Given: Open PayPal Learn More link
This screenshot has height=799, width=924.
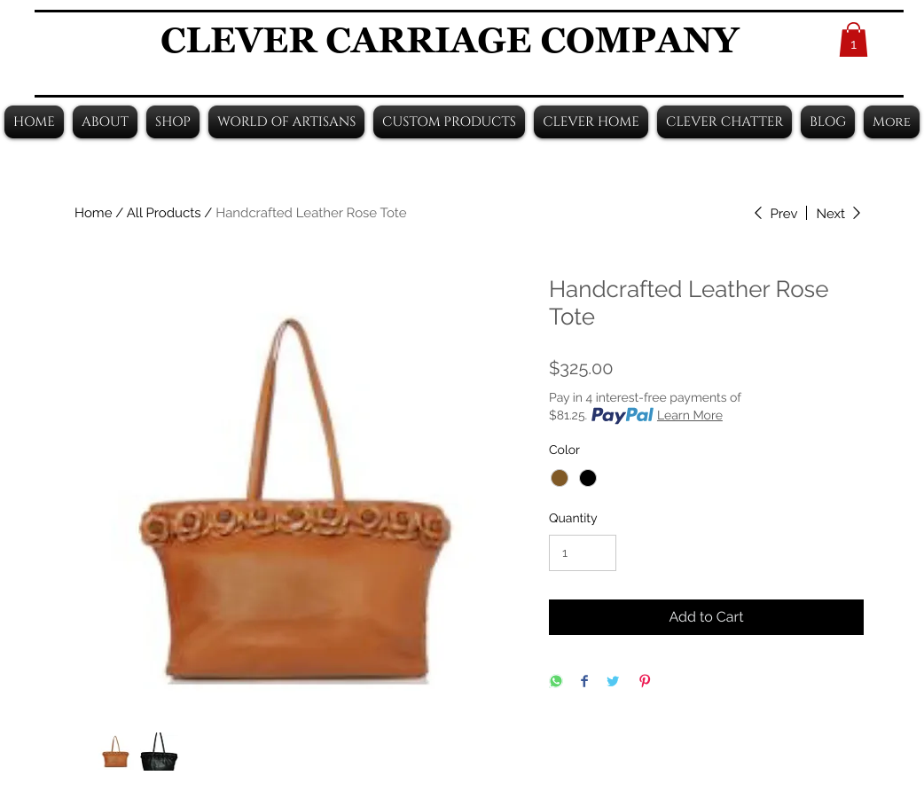Looking at the screenshot, I should click(690, 415).
